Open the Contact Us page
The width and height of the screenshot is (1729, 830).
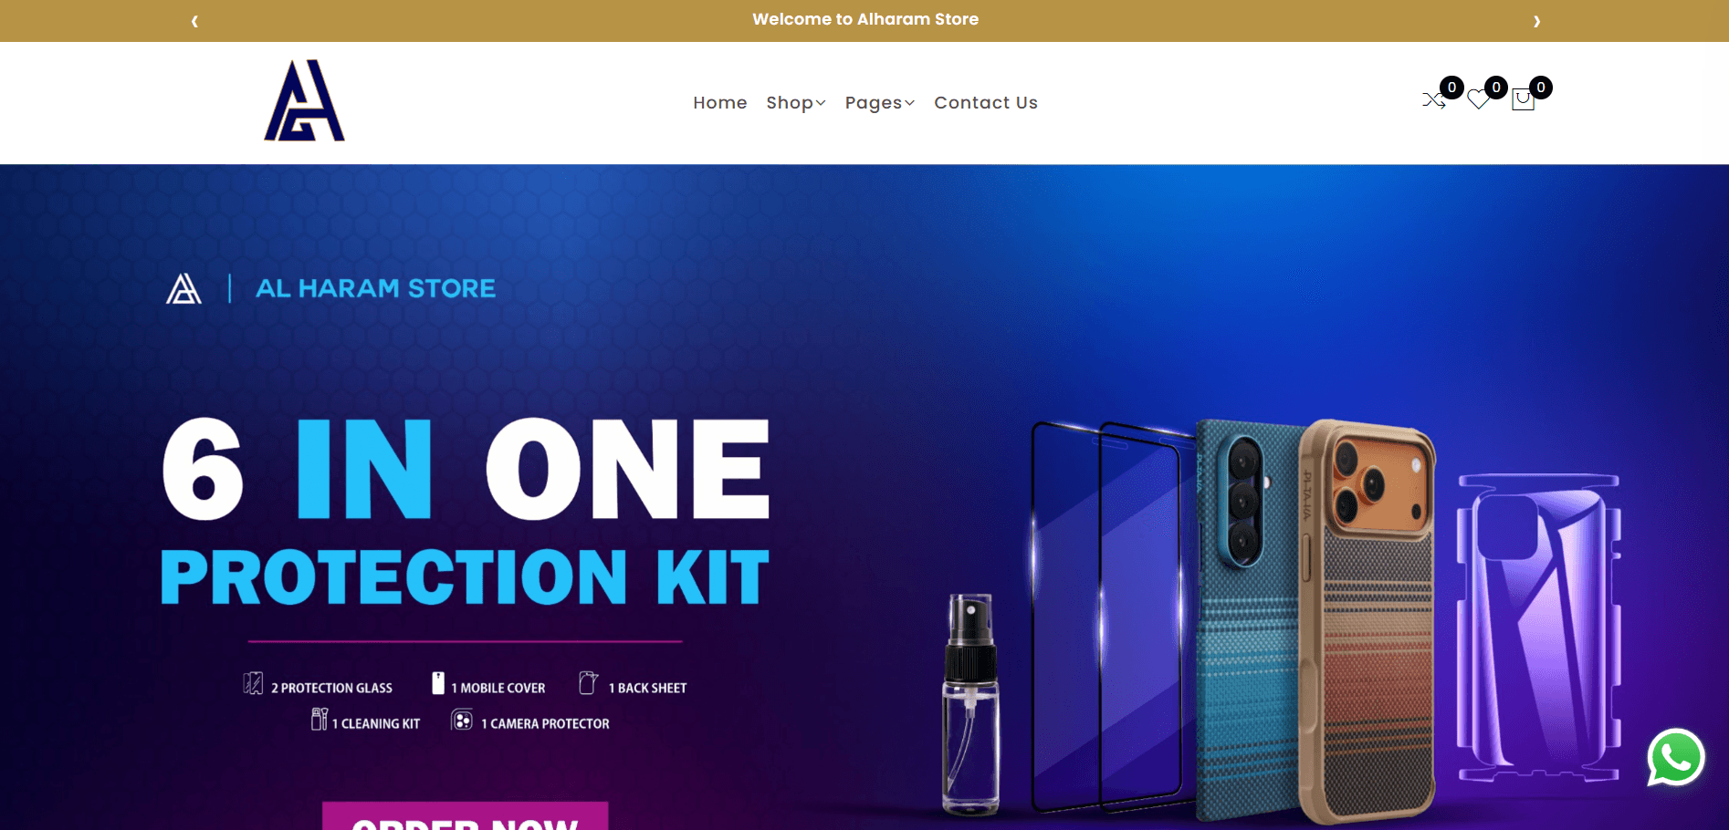coord(986,103)
